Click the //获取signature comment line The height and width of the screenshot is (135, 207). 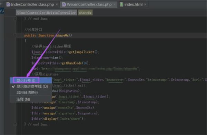click(45, 74)
